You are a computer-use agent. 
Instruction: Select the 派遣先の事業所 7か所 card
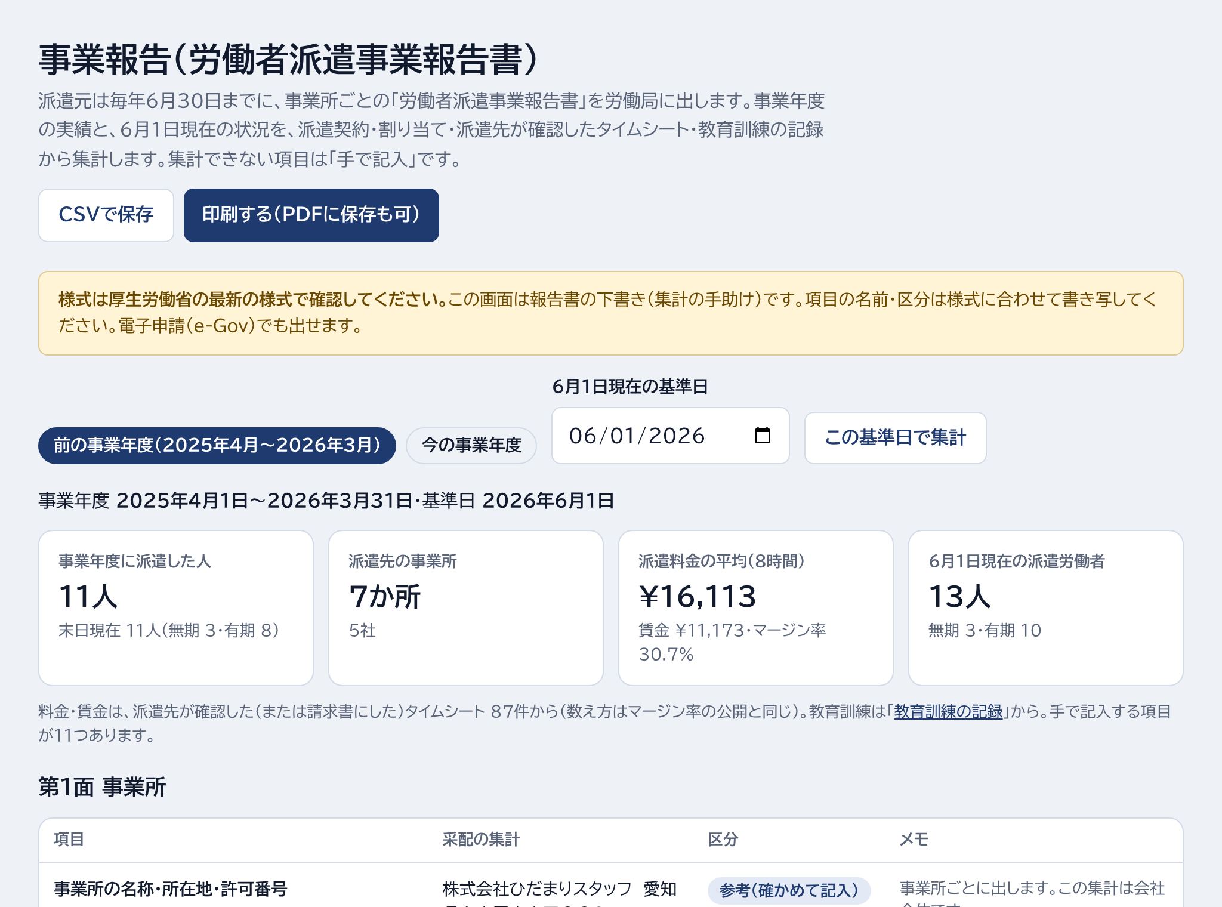(466, 608)
